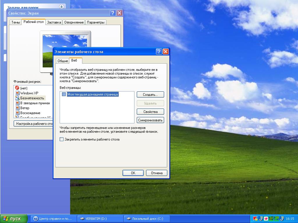Click the Kaspersky antivirus tray icon
This screenshot has width=298, height=223.
pyautogui.click(x=255, y=218)
